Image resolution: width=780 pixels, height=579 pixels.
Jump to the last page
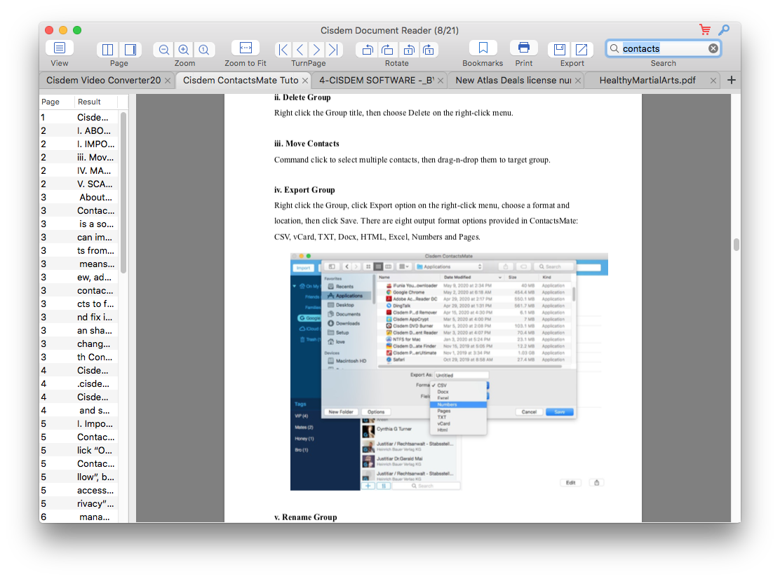[x=334, y=50]
